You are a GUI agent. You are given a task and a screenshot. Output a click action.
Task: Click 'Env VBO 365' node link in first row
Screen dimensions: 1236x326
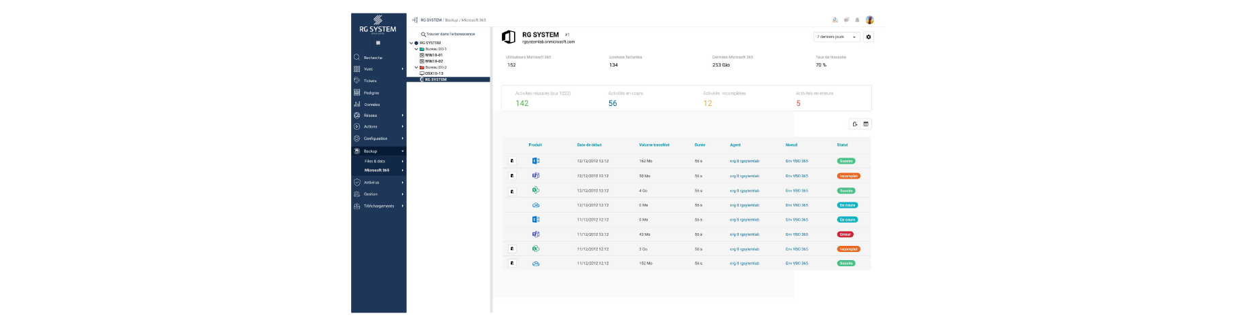tap(797, 161)
